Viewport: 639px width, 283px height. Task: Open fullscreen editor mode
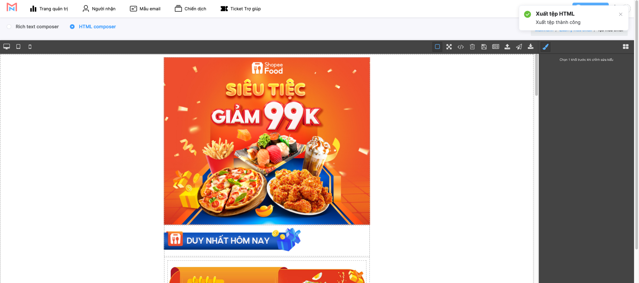pyautogui.click(x=449, y=47)
